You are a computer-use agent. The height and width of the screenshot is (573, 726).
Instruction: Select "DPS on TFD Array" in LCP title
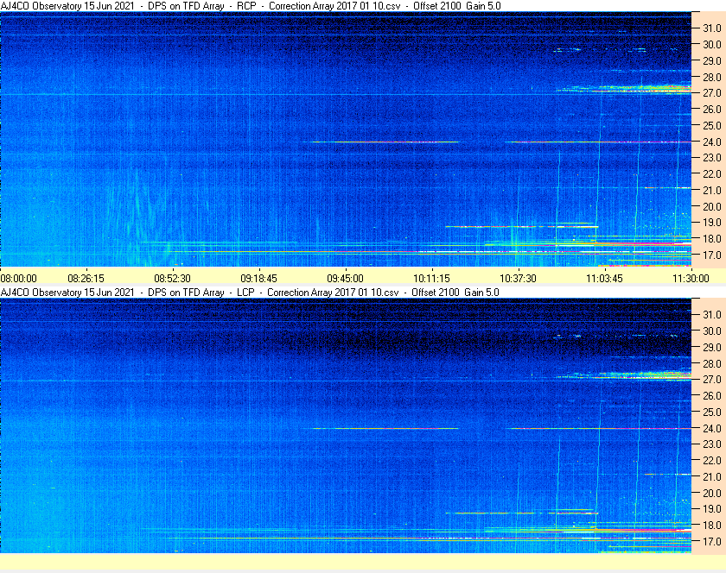pos(186,293)
